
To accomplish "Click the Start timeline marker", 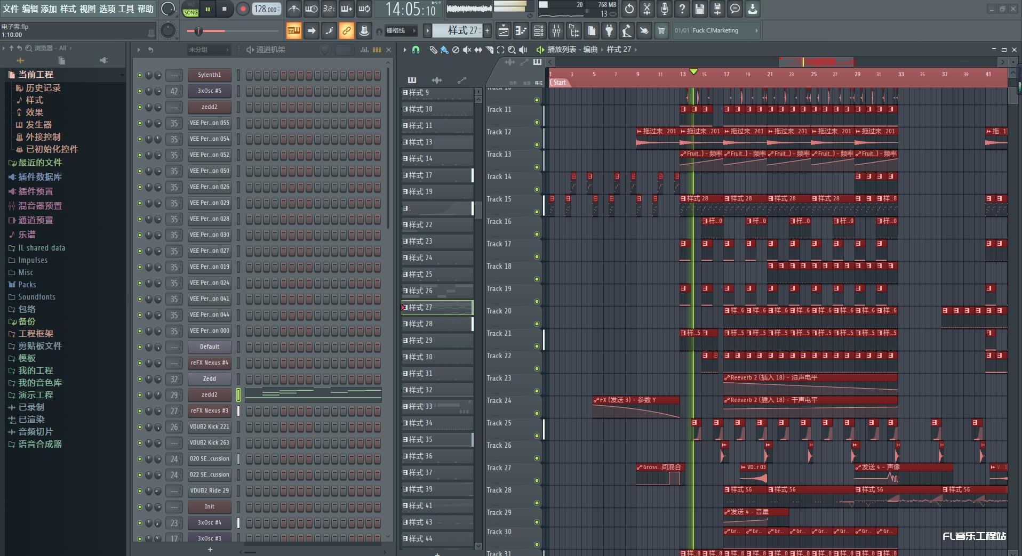I will click(x=559, y=83).
